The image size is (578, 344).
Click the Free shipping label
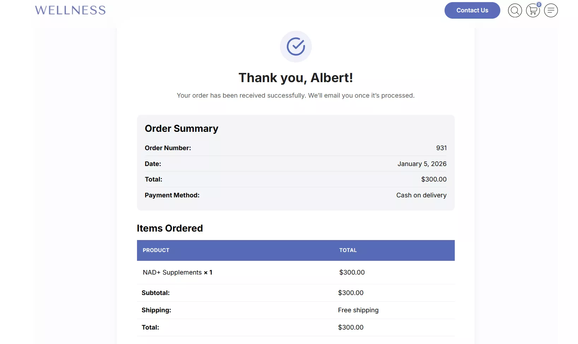[x=358, y=310]
